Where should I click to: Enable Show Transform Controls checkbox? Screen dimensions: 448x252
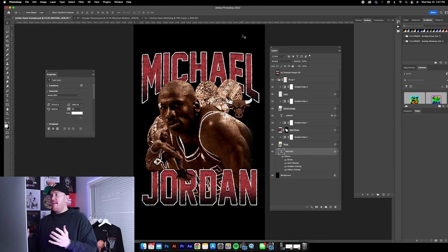click(x=50, y=13)
